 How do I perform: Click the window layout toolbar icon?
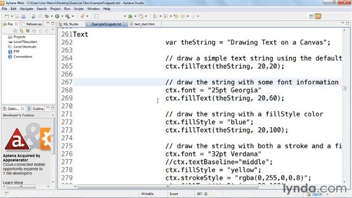[141, 16]
